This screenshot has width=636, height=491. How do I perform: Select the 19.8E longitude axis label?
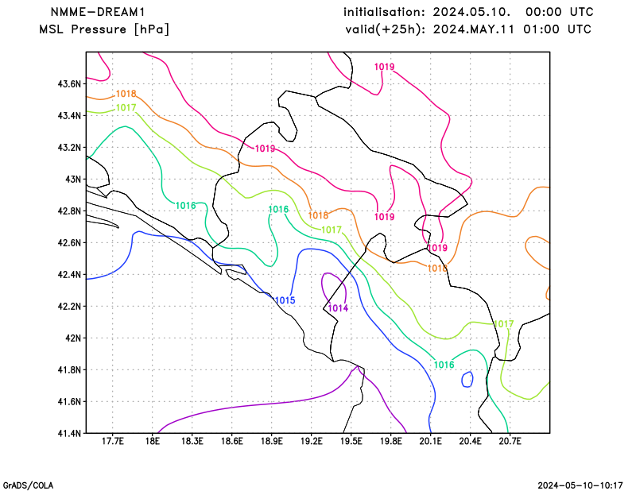click(x=390, y=441)
